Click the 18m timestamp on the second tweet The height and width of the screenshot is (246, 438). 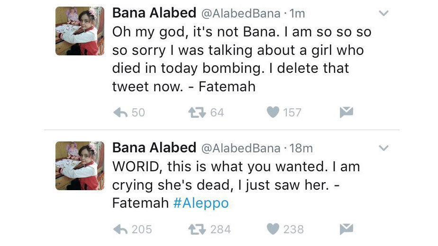point(301,148)
